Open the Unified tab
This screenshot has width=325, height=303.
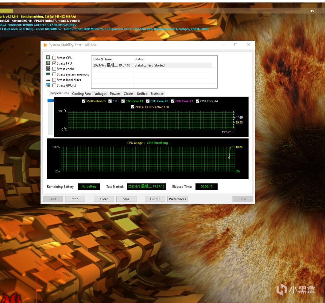click(x=142, y=94)
